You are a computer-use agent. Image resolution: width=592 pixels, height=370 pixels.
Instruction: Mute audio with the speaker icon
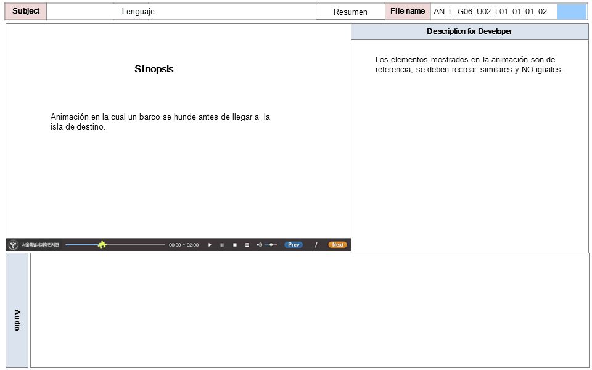click(259, 245)
